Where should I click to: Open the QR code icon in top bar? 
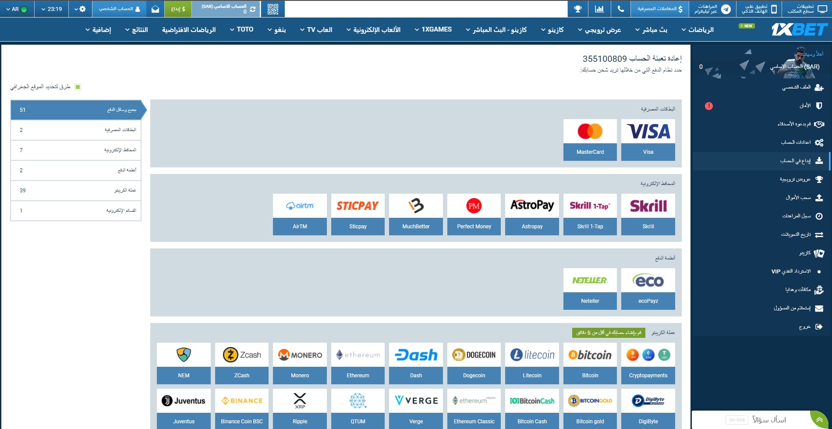(273, 9)
